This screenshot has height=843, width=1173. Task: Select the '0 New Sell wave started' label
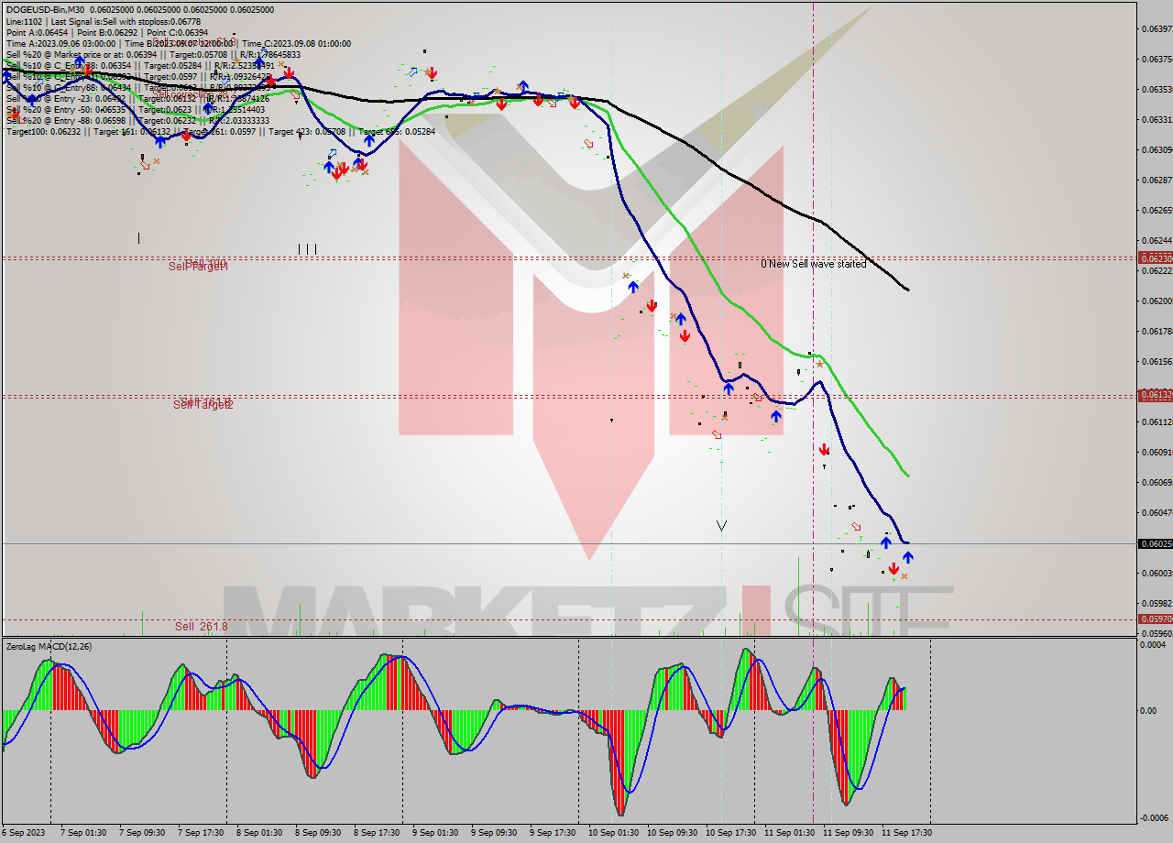point(813,264)
